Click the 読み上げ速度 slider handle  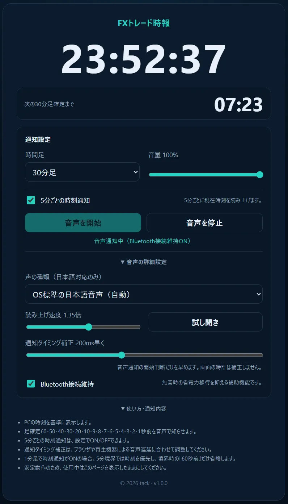click(x=89, y=327)
